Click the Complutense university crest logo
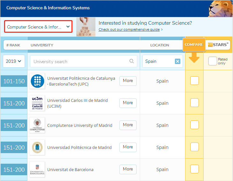This screenshot has height=181, width=233. point(37,125)
